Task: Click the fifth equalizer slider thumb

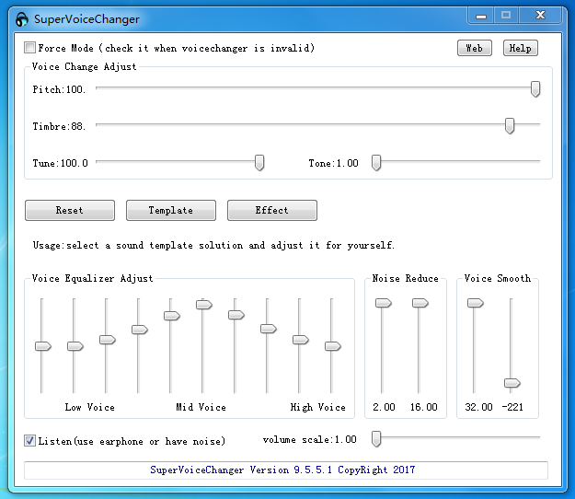Action: pos(172,316)
